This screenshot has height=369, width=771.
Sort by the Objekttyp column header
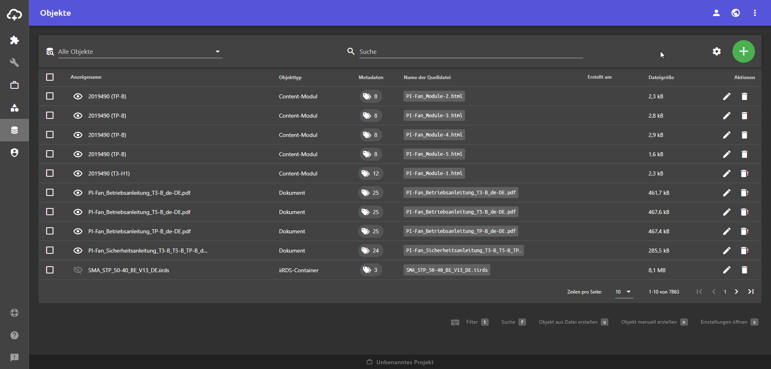(x=290, y=77)
